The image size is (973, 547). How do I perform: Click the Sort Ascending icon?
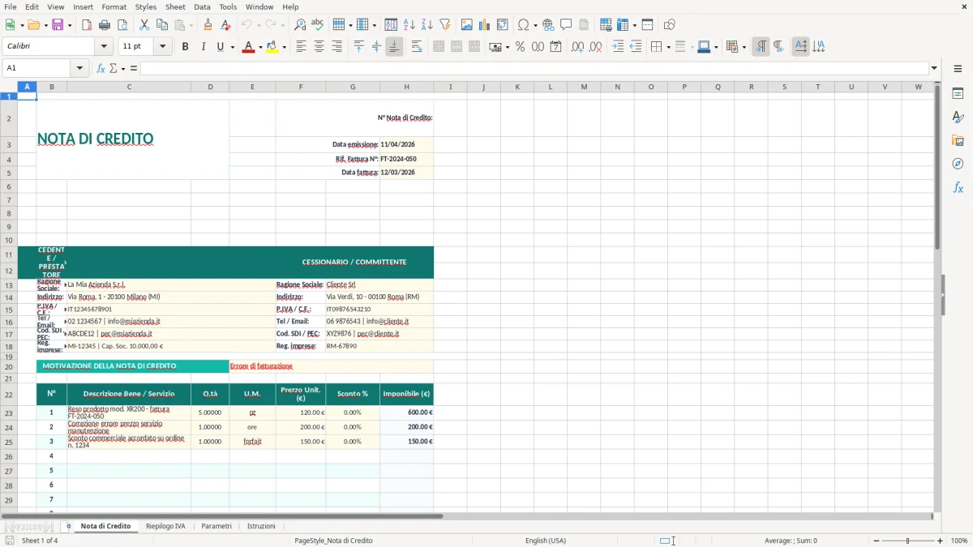pyautogui.click(x=409, y=25)
